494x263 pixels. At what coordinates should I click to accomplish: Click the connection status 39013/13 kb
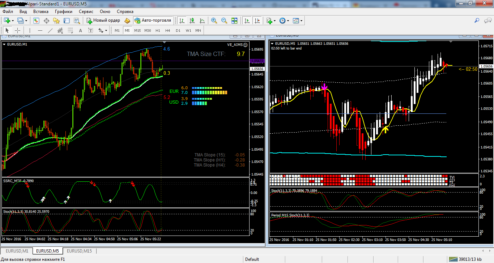tap(468, 259)
